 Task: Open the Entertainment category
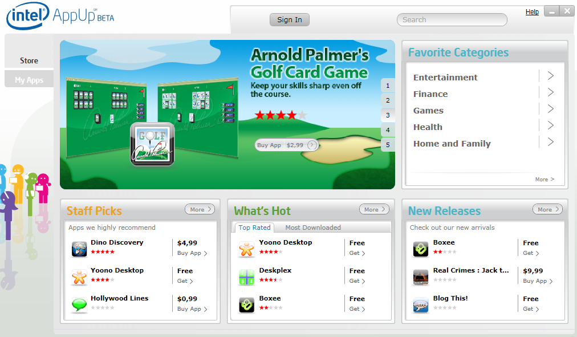coord(445,78)
